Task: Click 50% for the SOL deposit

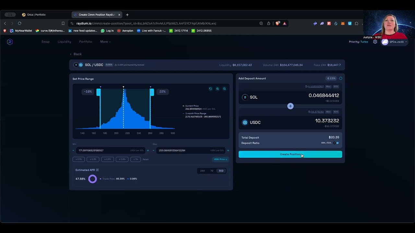Action: [336, 87]
